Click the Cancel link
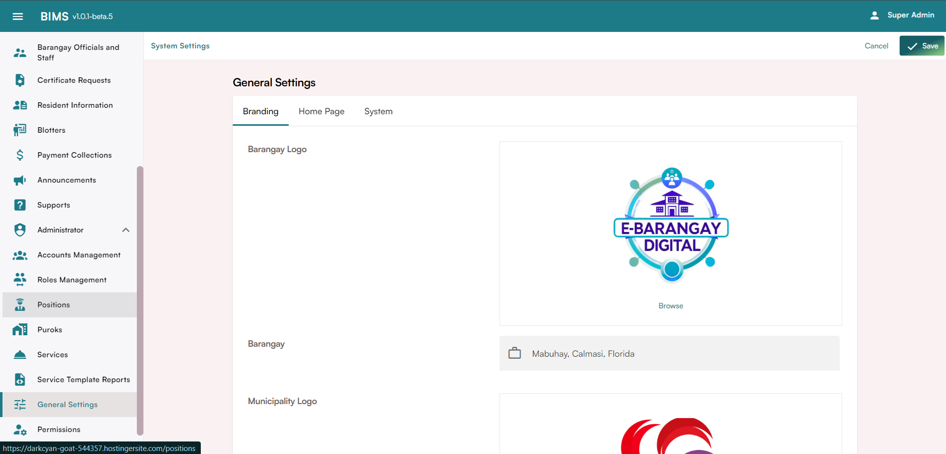946x454 pixels. [877, 46]
